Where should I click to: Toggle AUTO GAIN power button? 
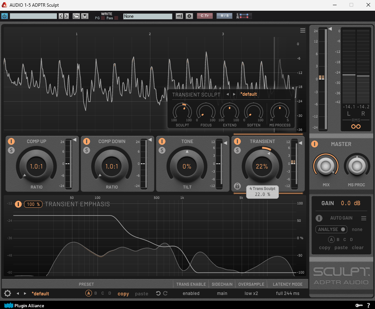319,218
